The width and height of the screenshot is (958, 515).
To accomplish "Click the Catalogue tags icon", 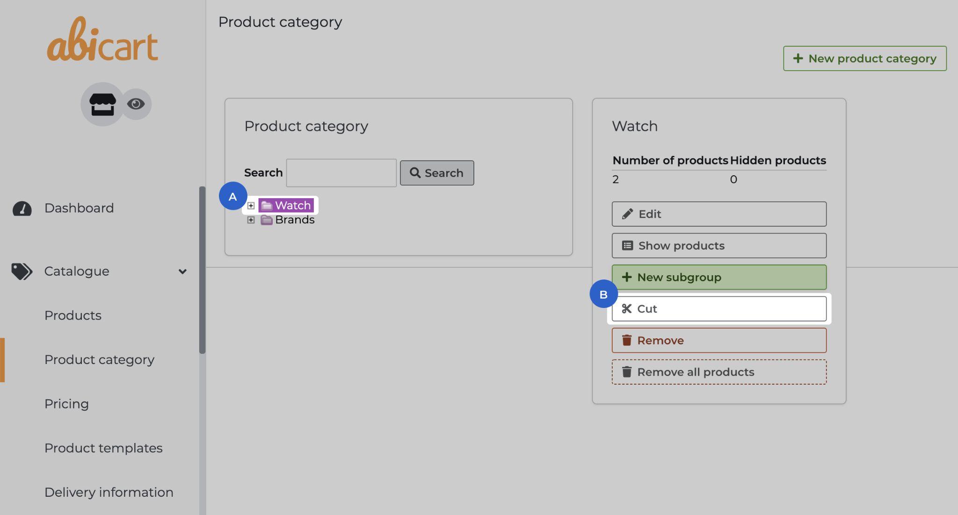I will 22,271.
